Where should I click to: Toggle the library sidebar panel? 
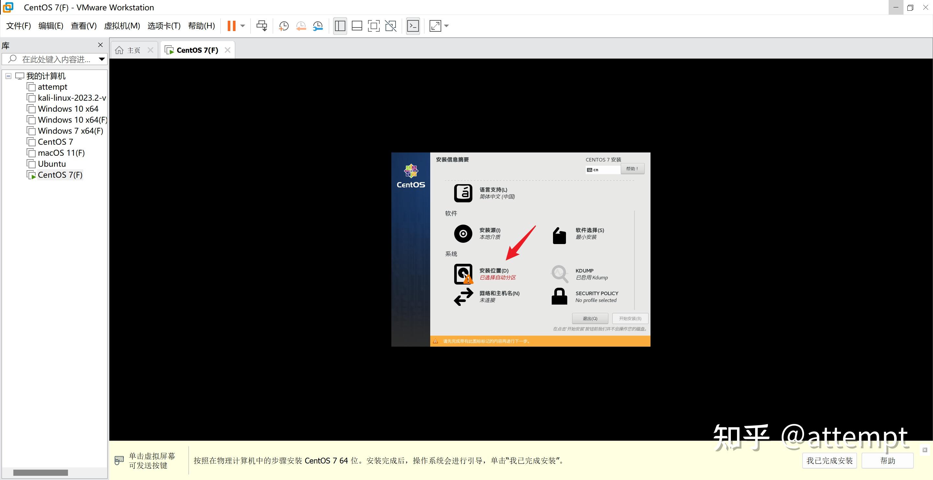pyautogui.click(x=340, y=26)
